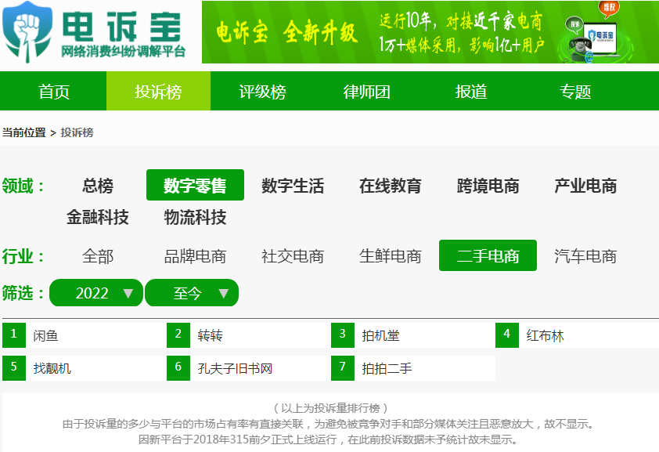This screenshot has width=659, height=452.
Task: Filter industry by 品牌电商
Action: click(195, 256)
